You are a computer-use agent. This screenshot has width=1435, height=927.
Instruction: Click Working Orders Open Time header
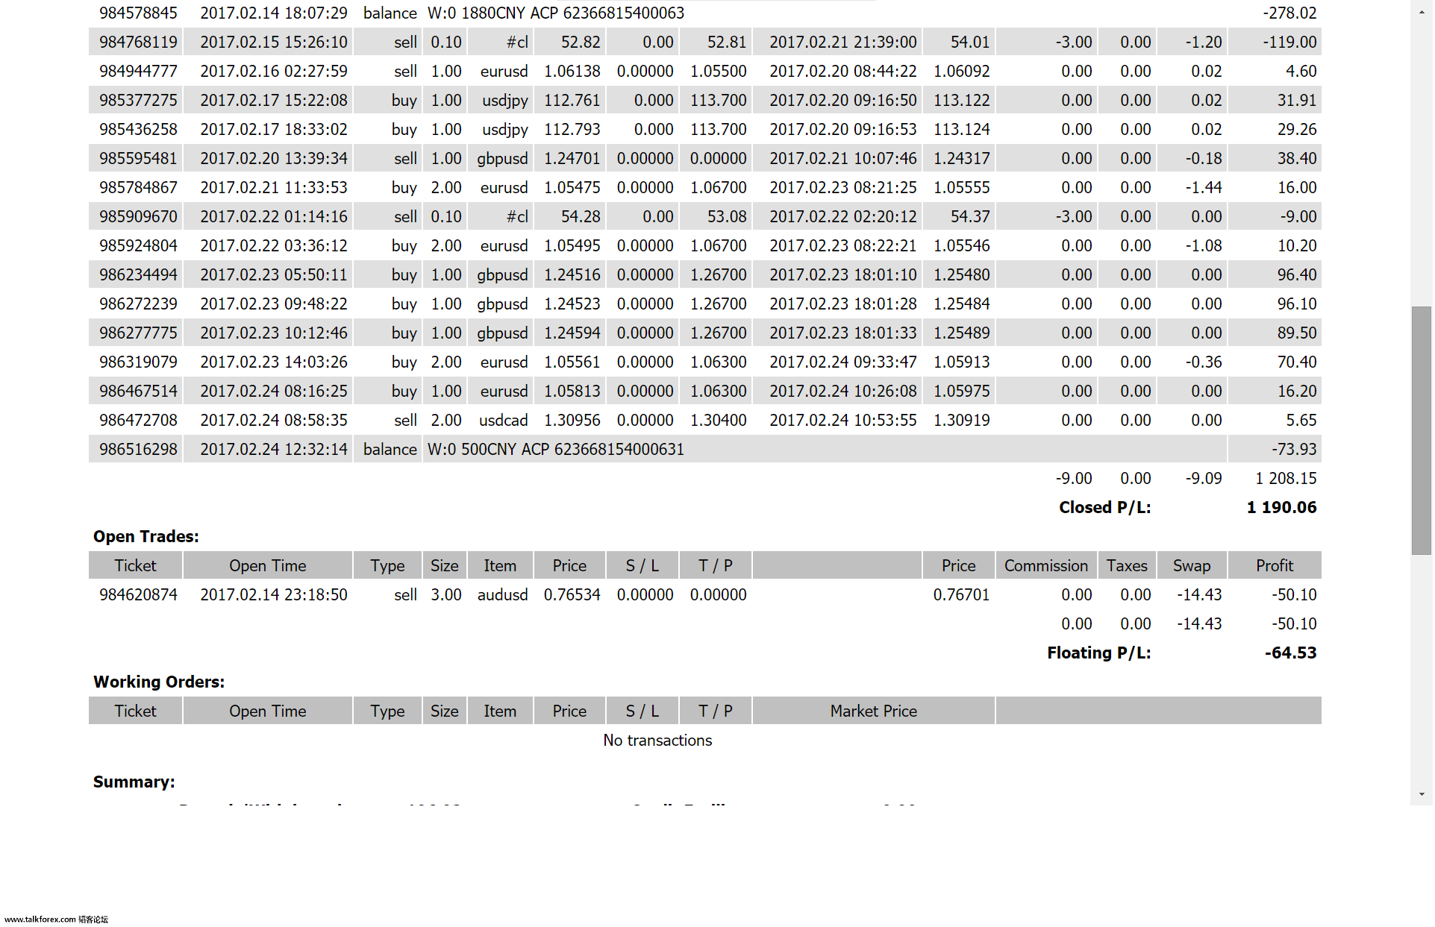tap(267, 711)
